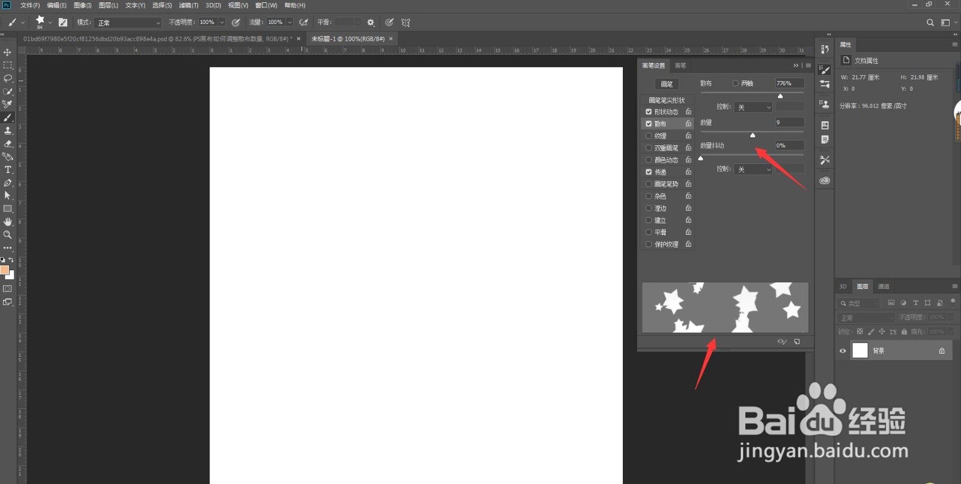Toggle pressure for opacity icon

(236, 22)
